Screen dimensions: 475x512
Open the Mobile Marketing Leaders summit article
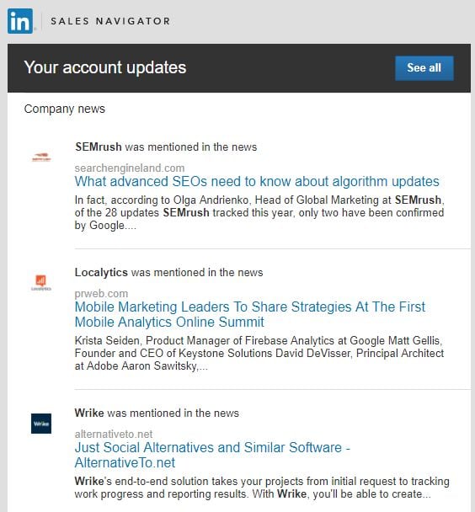point(250,314)
